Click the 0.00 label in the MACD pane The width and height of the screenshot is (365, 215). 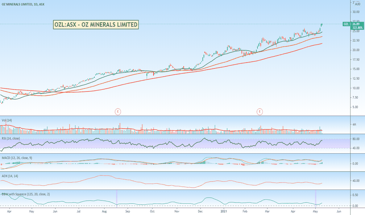355,164
